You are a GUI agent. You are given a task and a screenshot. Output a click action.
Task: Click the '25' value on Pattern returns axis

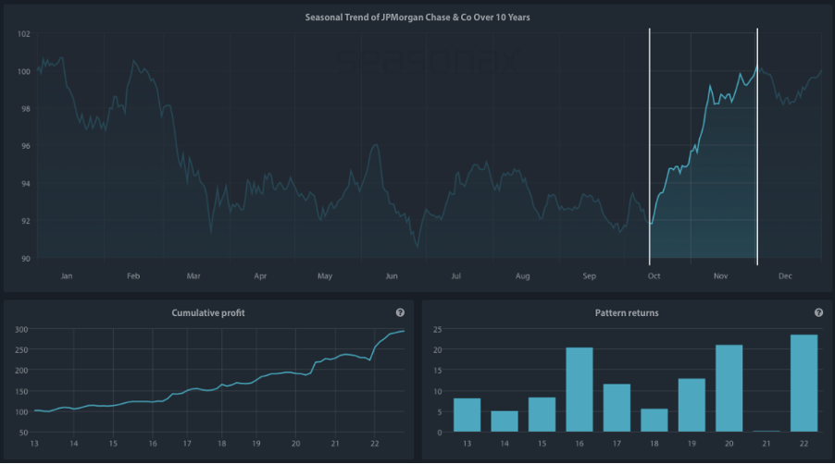(x=437, y=330)
